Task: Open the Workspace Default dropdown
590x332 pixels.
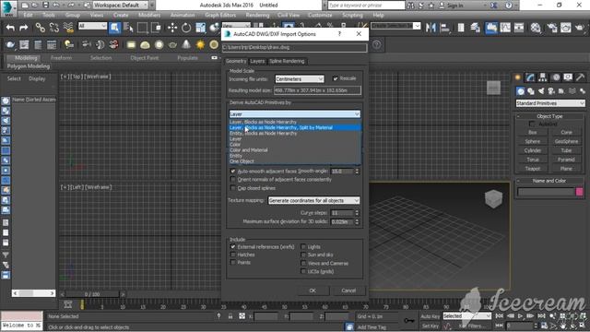Action: [x=121, y=6]
